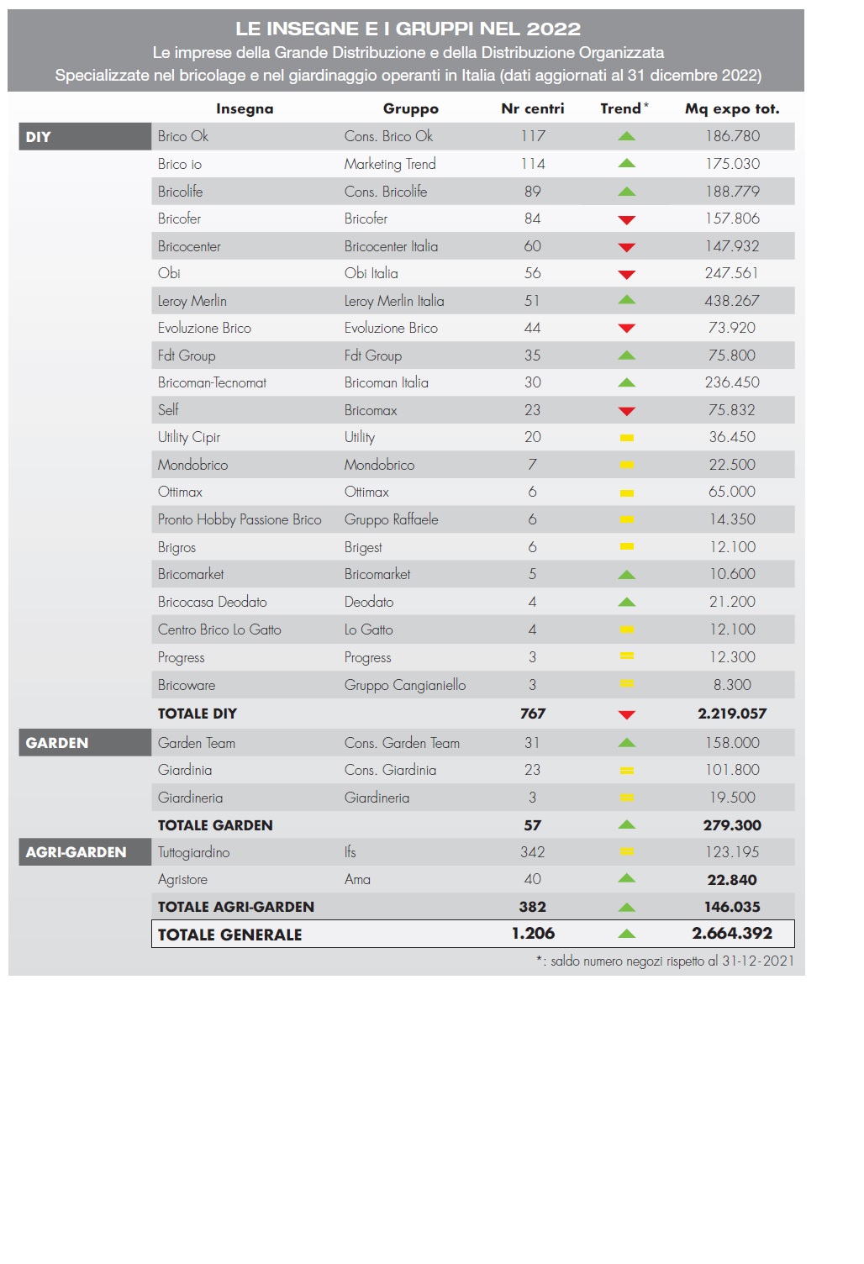
Task: Click the yellow trend dash for Utility Cipir
Action: [x=626, y=438]
